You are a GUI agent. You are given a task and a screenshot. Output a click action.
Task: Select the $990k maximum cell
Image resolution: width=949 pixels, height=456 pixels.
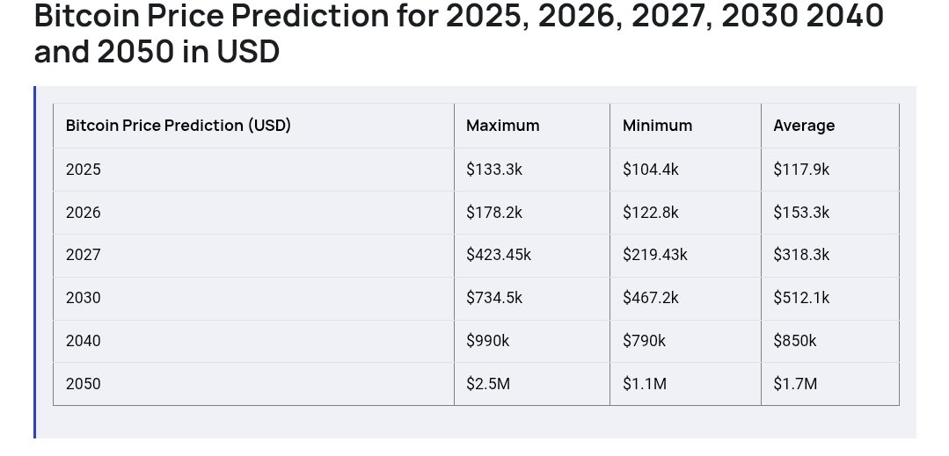pos(487,341)
